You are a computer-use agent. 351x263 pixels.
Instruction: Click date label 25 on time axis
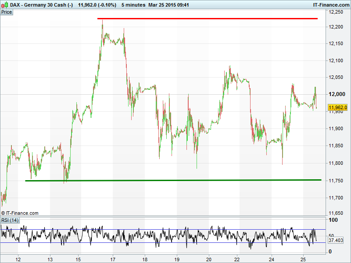pos(302,259)
